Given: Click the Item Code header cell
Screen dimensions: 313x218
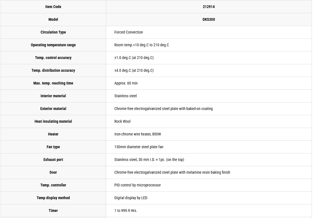Looking at the screenshot, I should pos(53,7).
